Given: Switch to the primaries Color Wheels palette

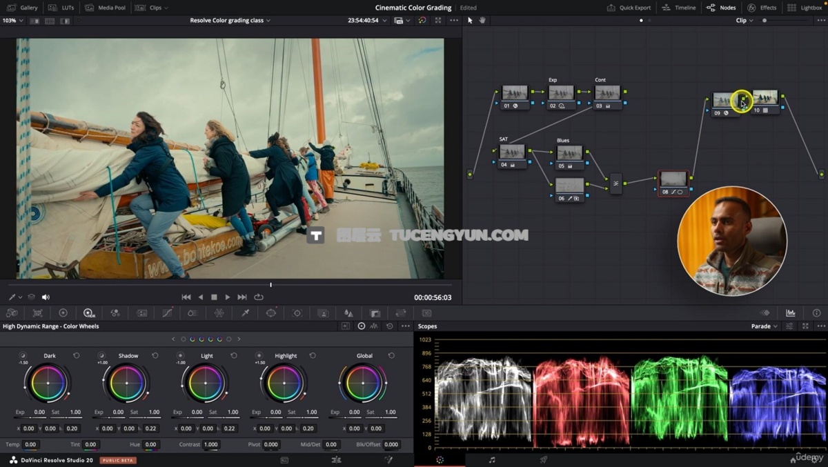Looking at the screenshot, I should coord(63,312).
